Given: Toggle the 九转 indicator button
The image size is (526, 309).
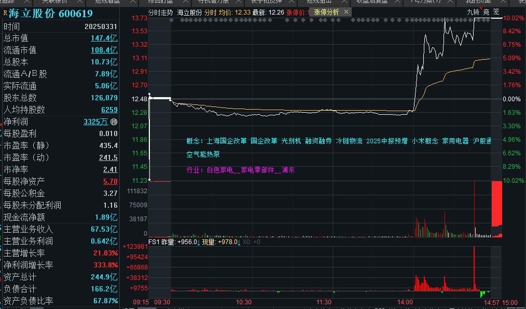Looking at the screenshot, I should (473, 12).
